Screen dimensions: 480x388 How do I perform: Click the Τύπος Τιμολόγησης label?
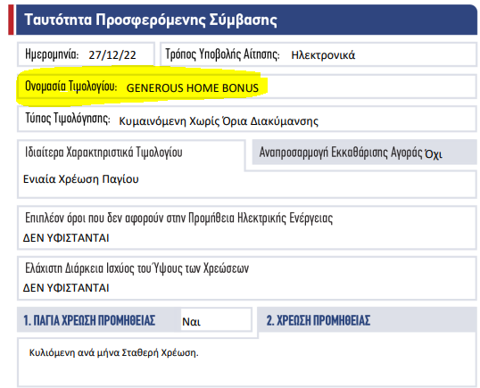67,119
